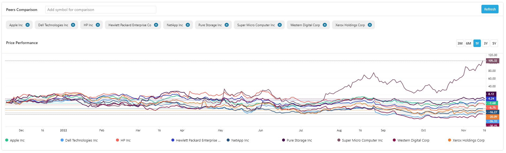Viewport: 506px width, 153px height.
Task: Remove Pure Storage Inc from peers
Action: click(227, 25)
